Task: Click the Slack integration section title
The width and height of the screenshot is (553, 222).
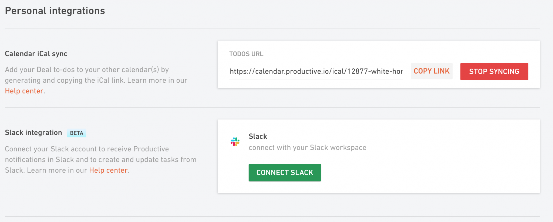Action: [x=33, y=133]
